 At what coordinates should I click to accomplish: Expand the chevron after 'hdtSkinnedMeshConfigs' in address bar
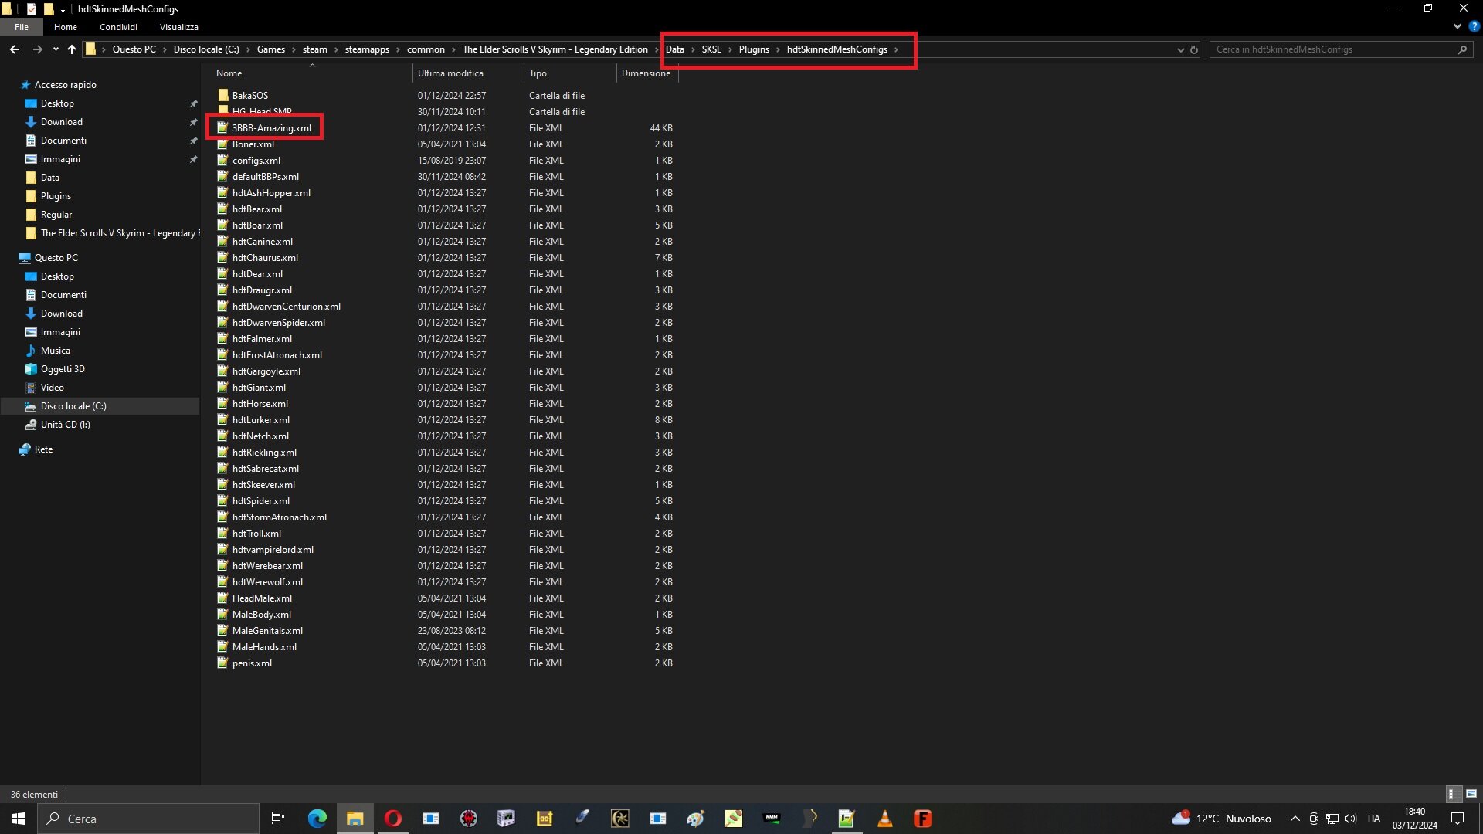point(896,49)
